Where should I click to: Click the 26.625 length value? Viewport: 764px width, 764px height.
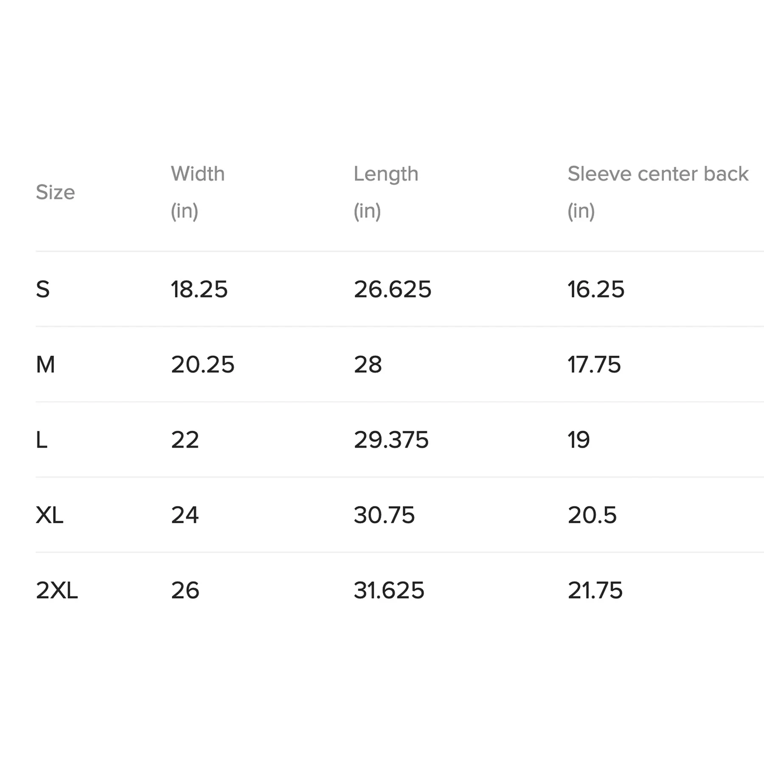[392, 289]
